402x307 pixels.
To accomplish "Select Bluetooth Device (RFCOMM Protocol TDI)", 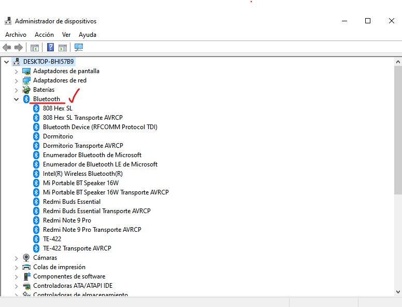I will click(100, 127).
